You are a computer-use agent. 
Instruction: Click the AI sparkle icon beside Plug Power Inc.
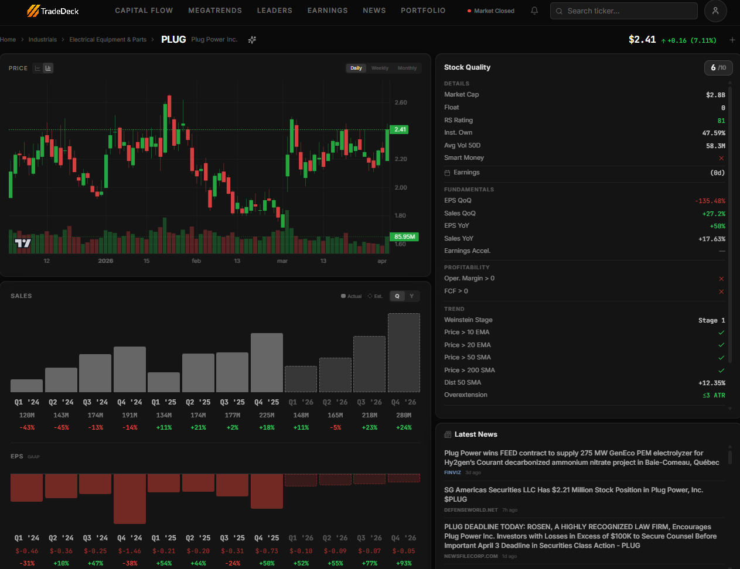pyautogui.click(x=252, y=40)
